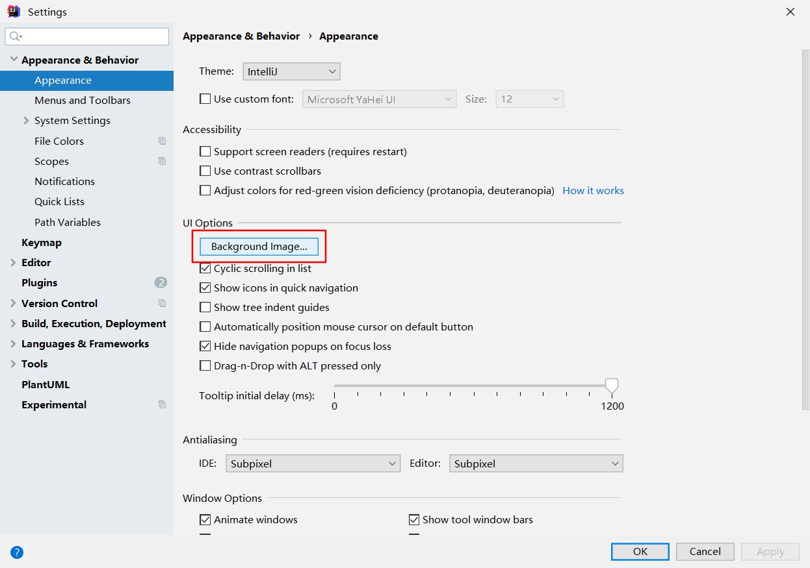Image resolution: width=810 pixels, height=568 pixels.
Task: Click the help question mark icon
Action: (18, 552)
